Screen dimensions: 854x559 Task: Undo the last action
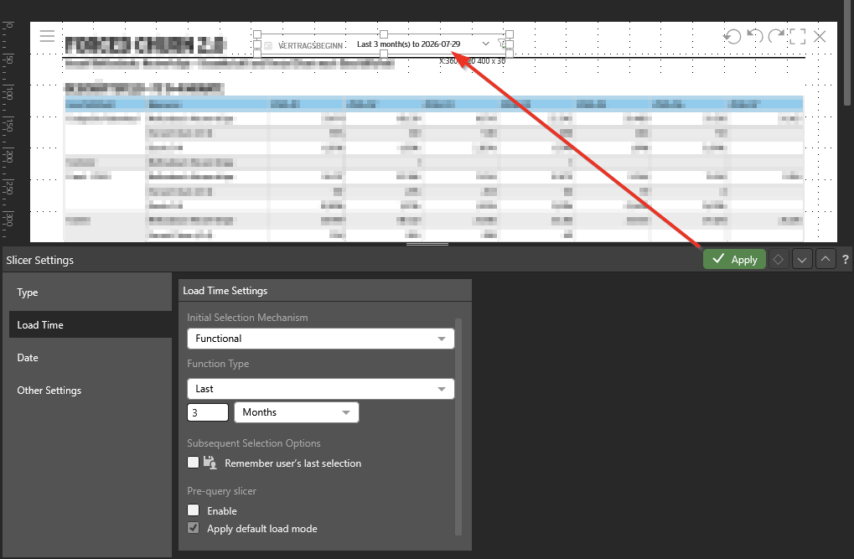pyautogui.click(x=754, y=36)
